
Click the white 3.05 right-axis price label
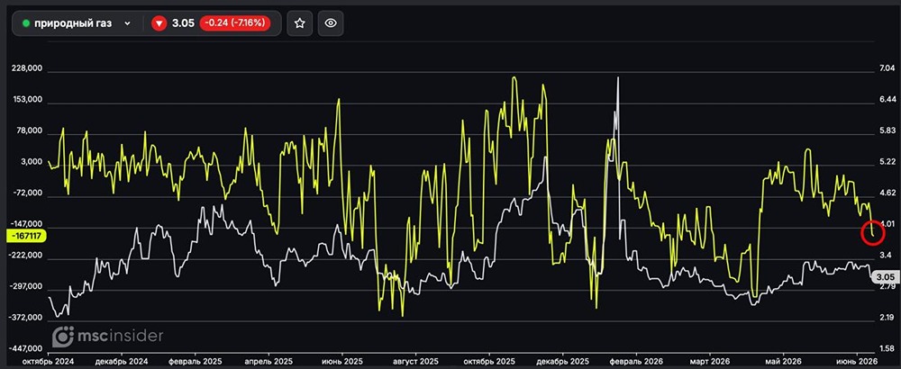click(884, 276)
